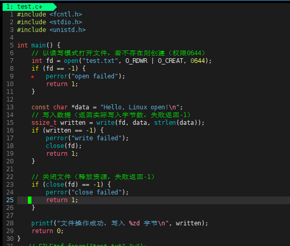
Task: Place cursor on O_CREAT flag
Action: tap(170, 61)
